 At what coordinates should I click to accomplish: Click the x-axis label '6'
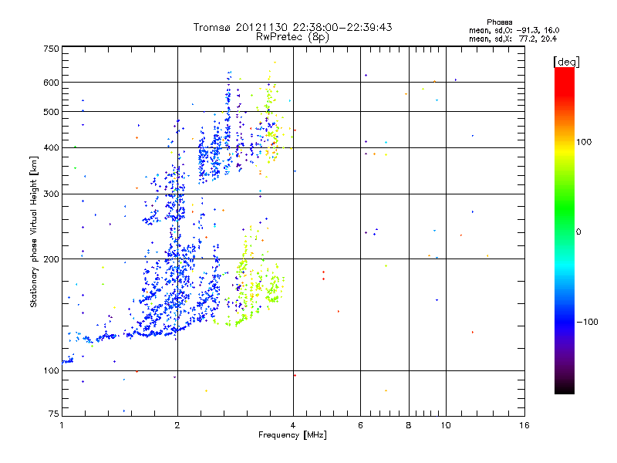tap(360, 425)
